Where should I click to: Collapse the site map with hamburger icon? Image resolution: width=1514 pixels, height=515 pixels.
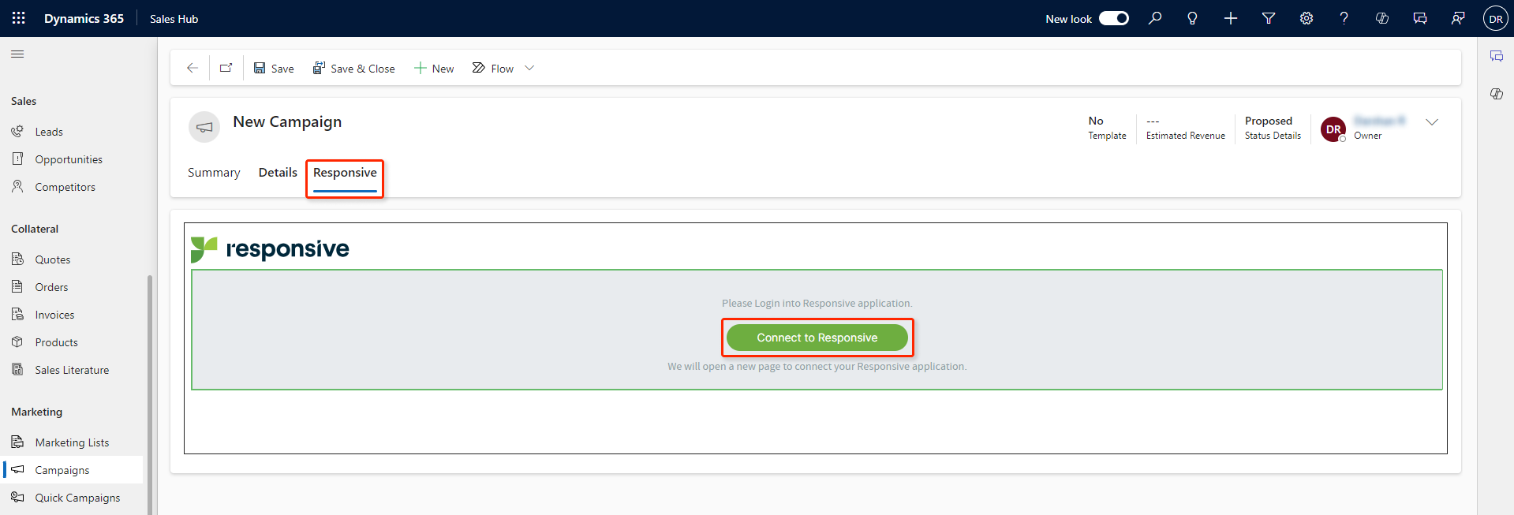[x=17, y=54]
